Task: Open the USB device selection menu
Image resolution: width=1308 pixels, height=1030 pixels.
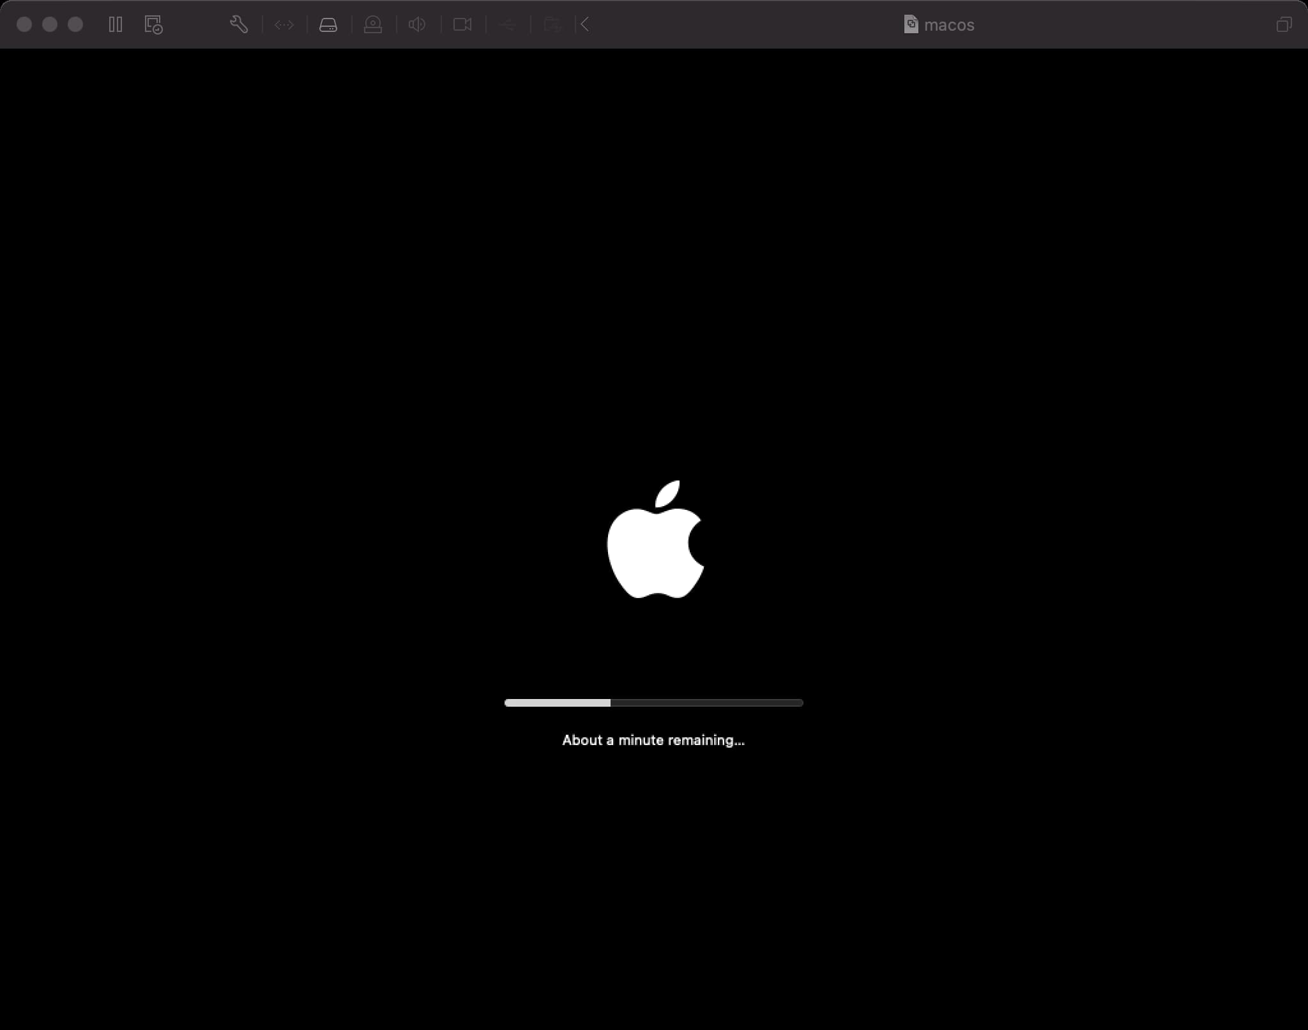Action: 508,25
